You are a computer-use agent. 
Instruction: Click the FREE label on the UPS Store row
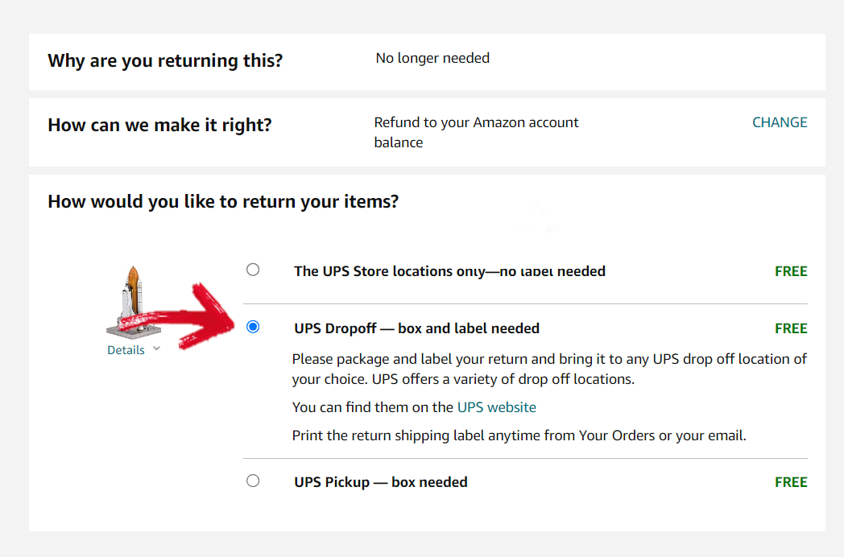pos(791,271)
